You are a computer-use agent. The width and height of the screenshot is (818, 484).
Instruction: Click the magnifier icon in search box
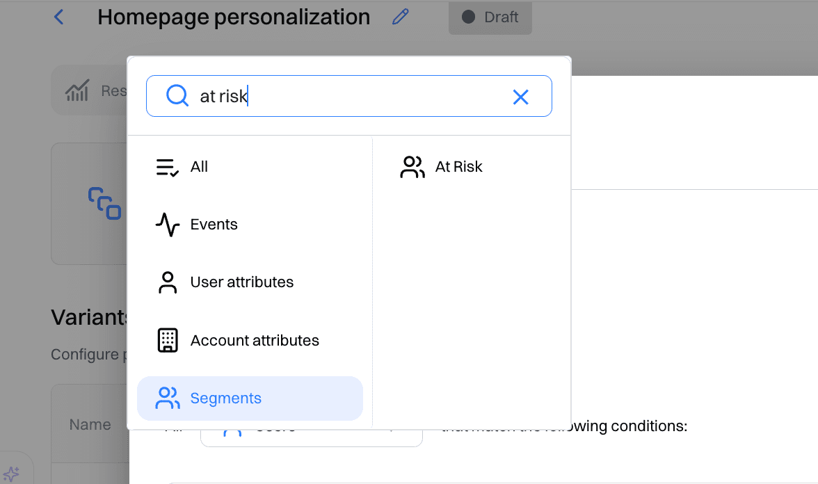(x=177, y=96)
